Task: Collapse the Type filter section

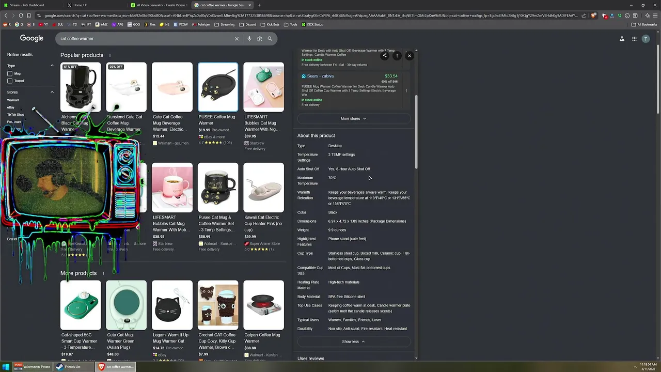Action: (x=52, y=66)
